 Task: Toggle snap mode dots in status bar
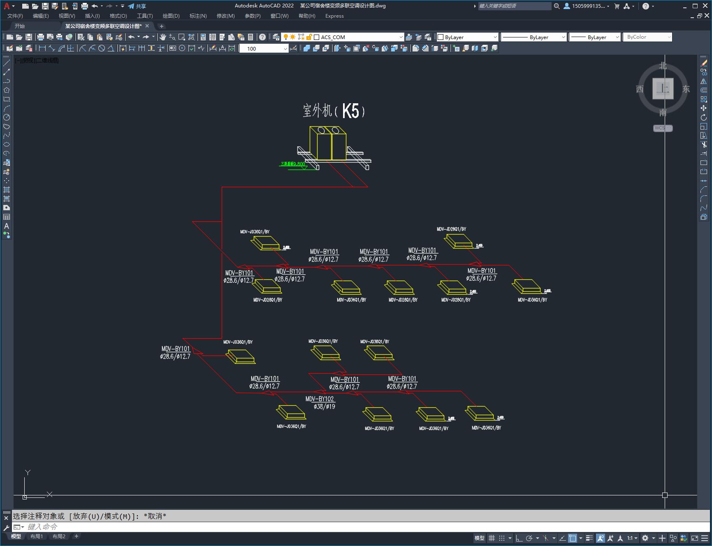tap(502, 538)
